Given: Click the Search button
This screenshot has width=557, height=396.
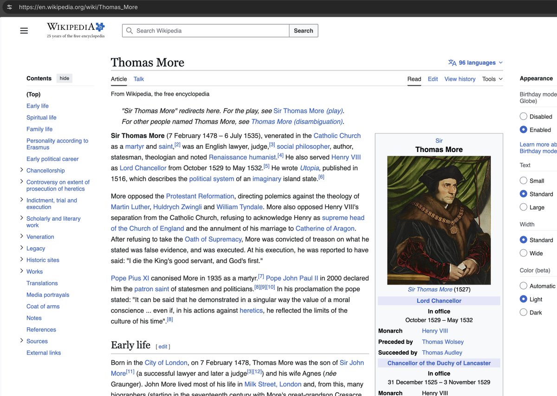Looking at the screenshot, I should coord(304,31).
